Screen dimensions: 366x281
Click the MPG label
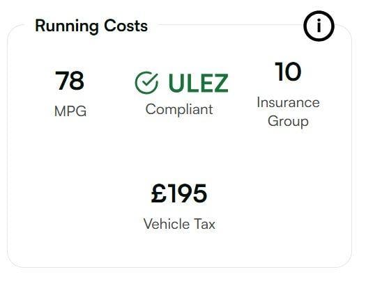70,111
